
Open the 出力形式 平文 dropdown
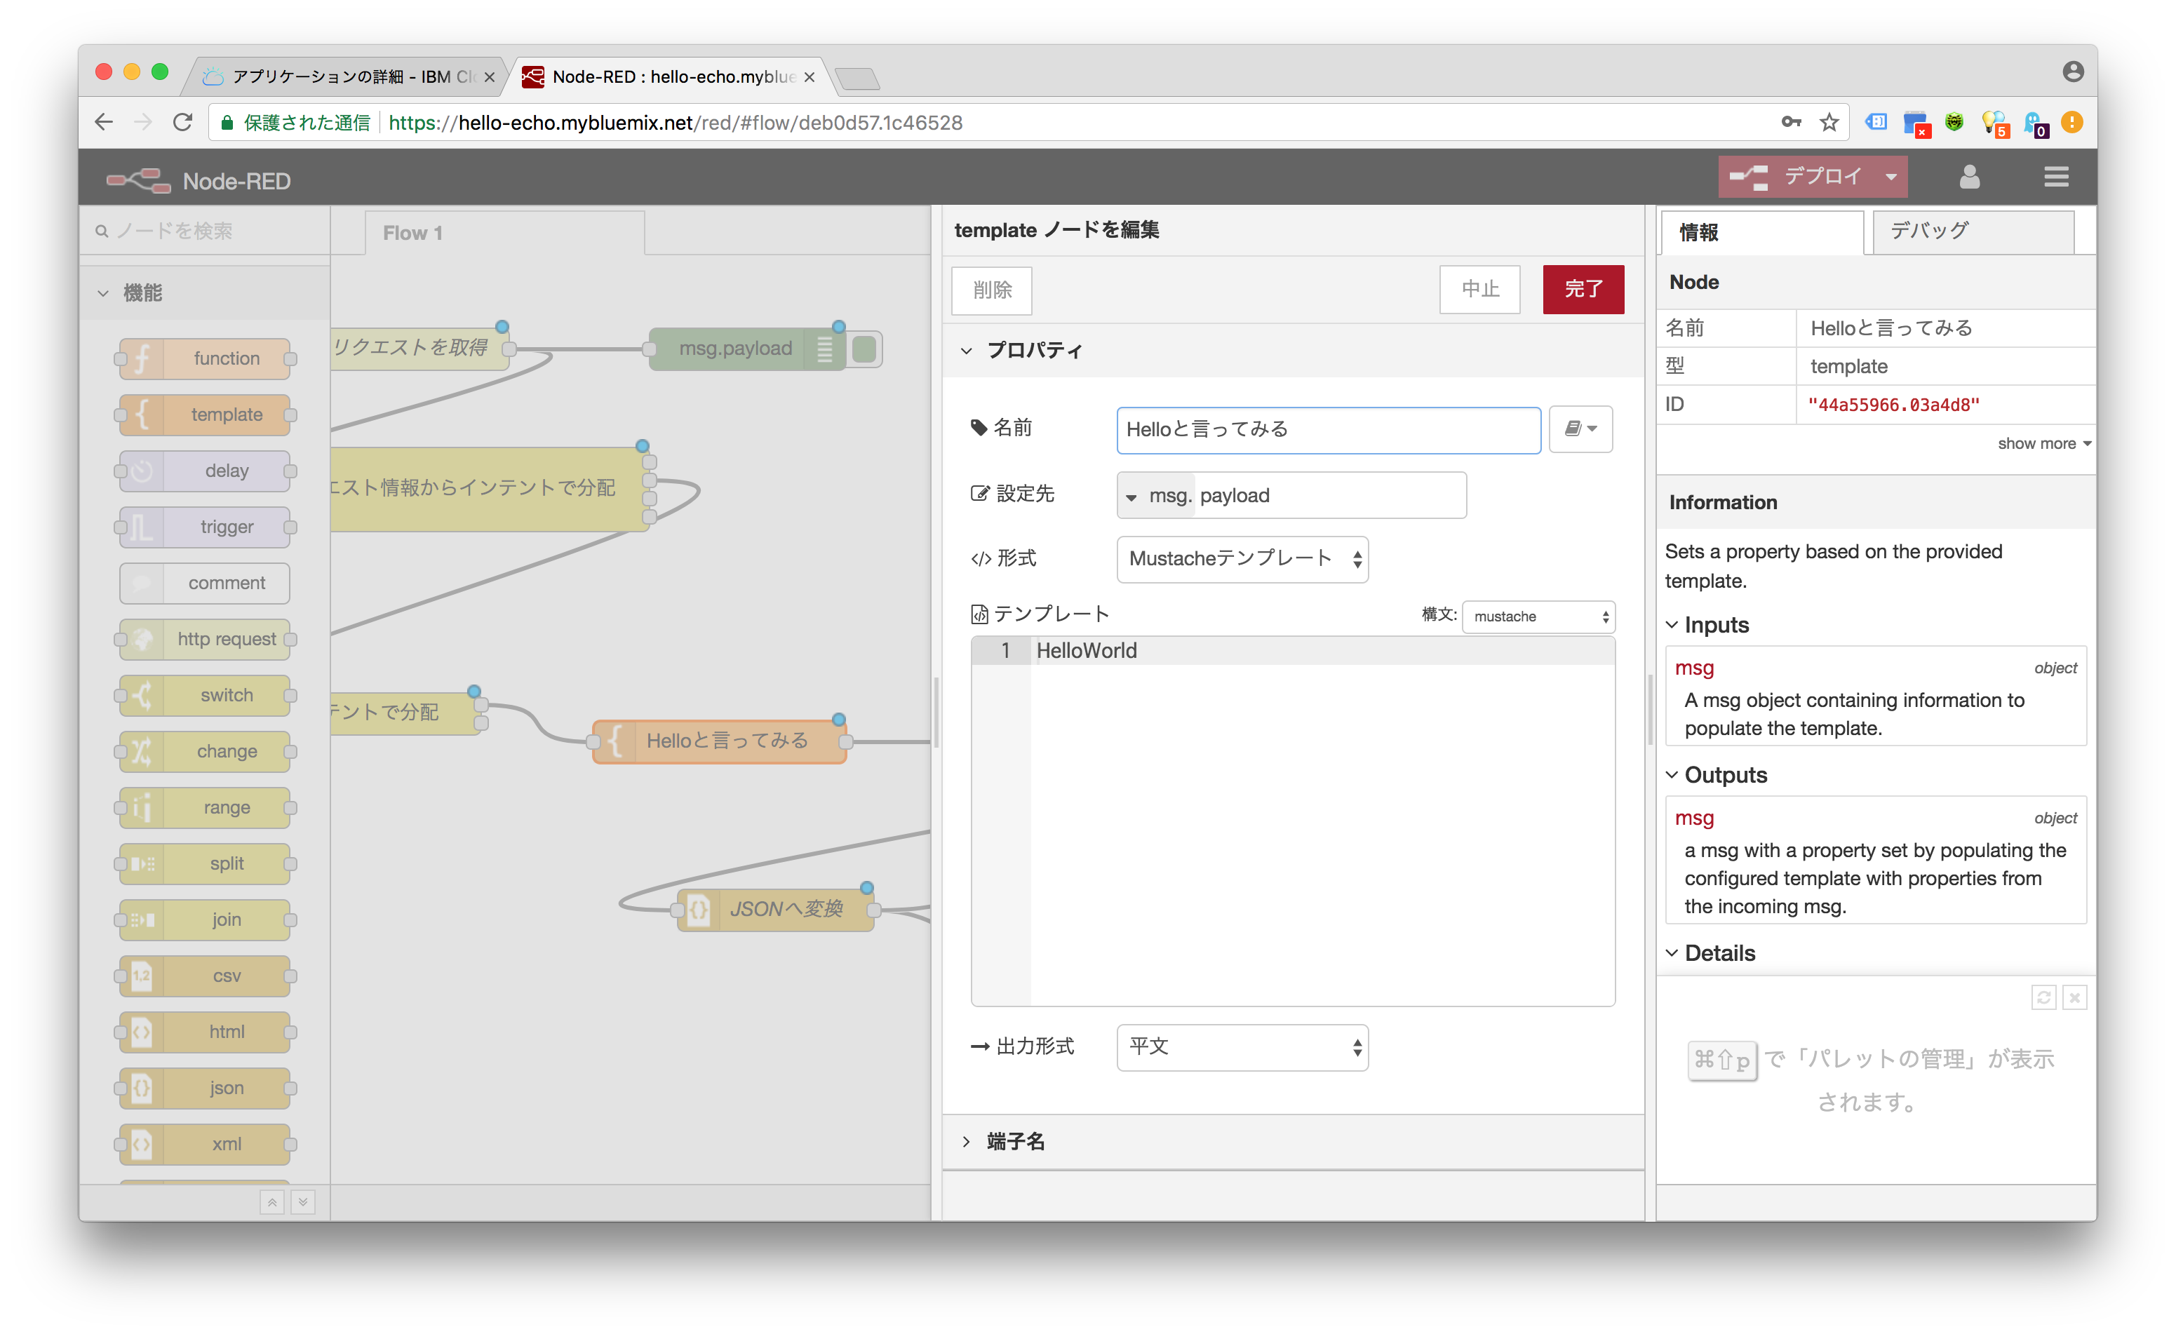click(x=1242, y=1048)
